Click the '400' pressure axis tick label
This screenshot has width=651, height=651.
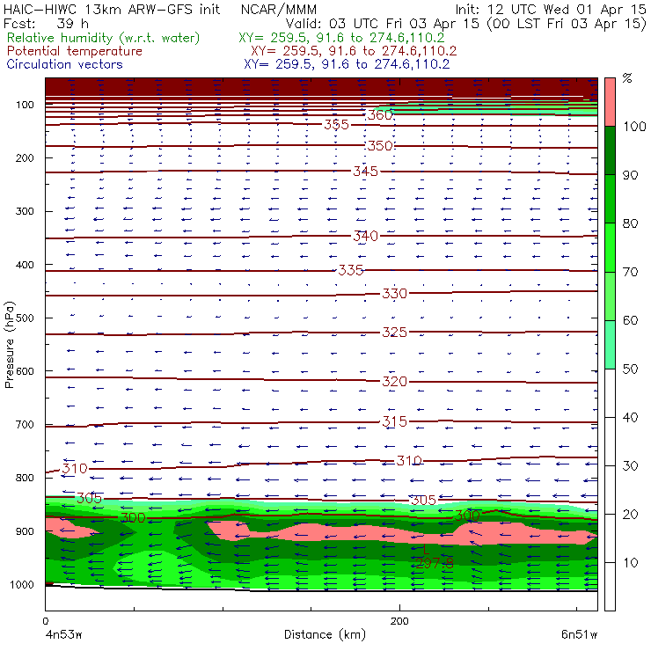25,265
